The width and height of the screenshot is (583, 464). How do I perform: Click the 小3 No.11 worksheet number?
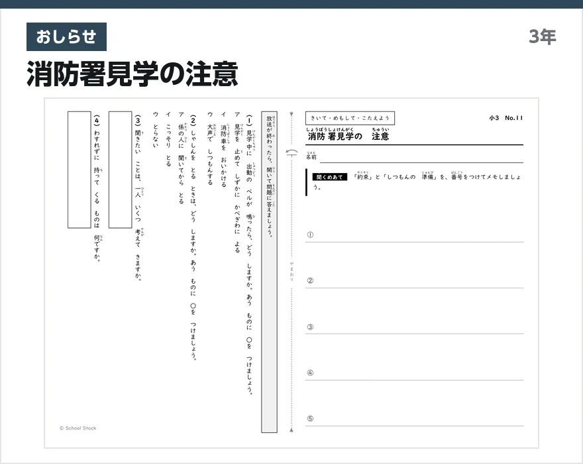(505, 118)
